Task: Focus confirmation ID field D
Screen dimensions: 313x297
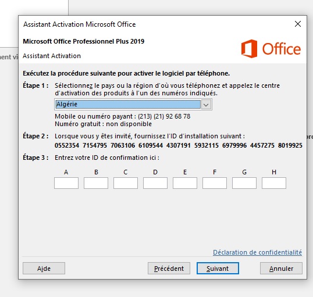Action: pos(155,183)
